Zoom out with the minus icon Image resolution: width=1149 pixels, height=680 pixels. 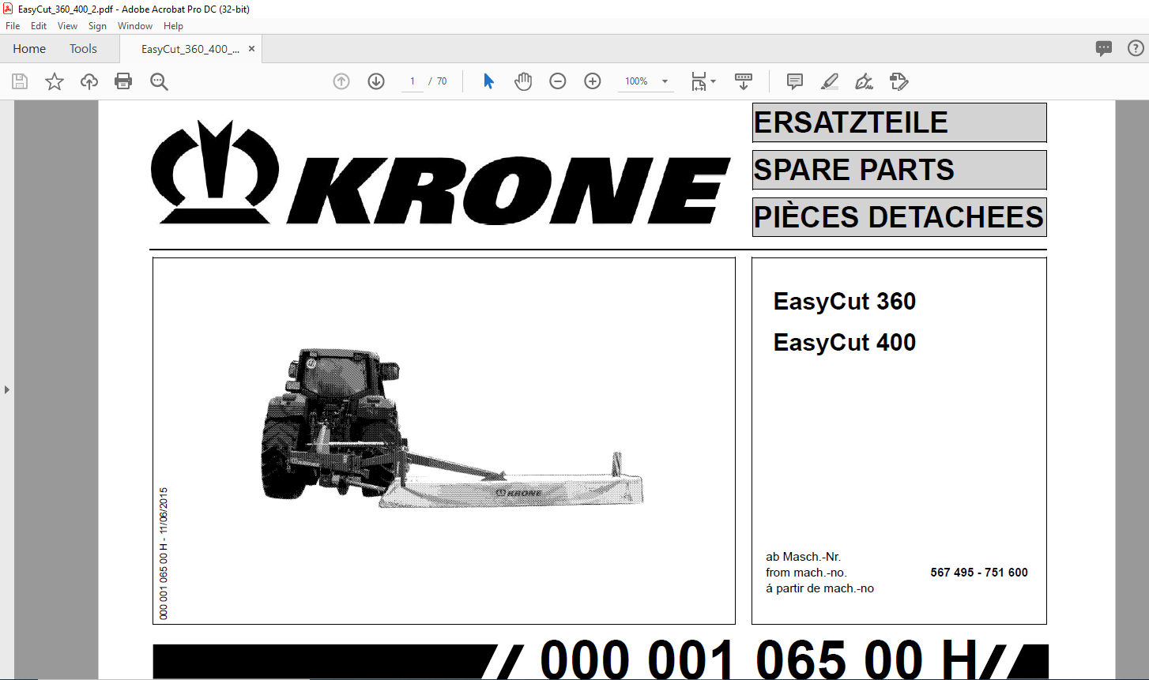(558, 81)
